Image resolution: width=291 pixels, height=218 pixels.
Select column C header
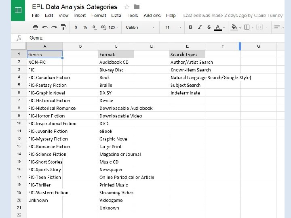tap(116, 46)
